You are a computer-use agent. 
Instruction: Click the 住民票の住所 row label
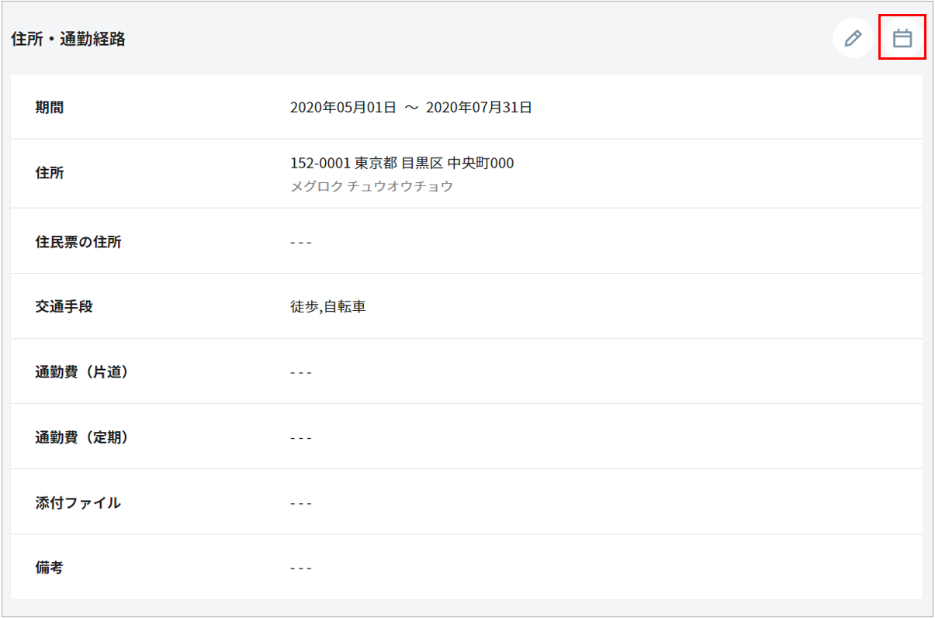pyautogui.click(x=78, y=242)
